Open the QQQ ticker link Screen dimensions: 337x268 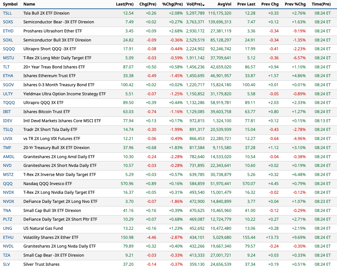coord(7,183)
